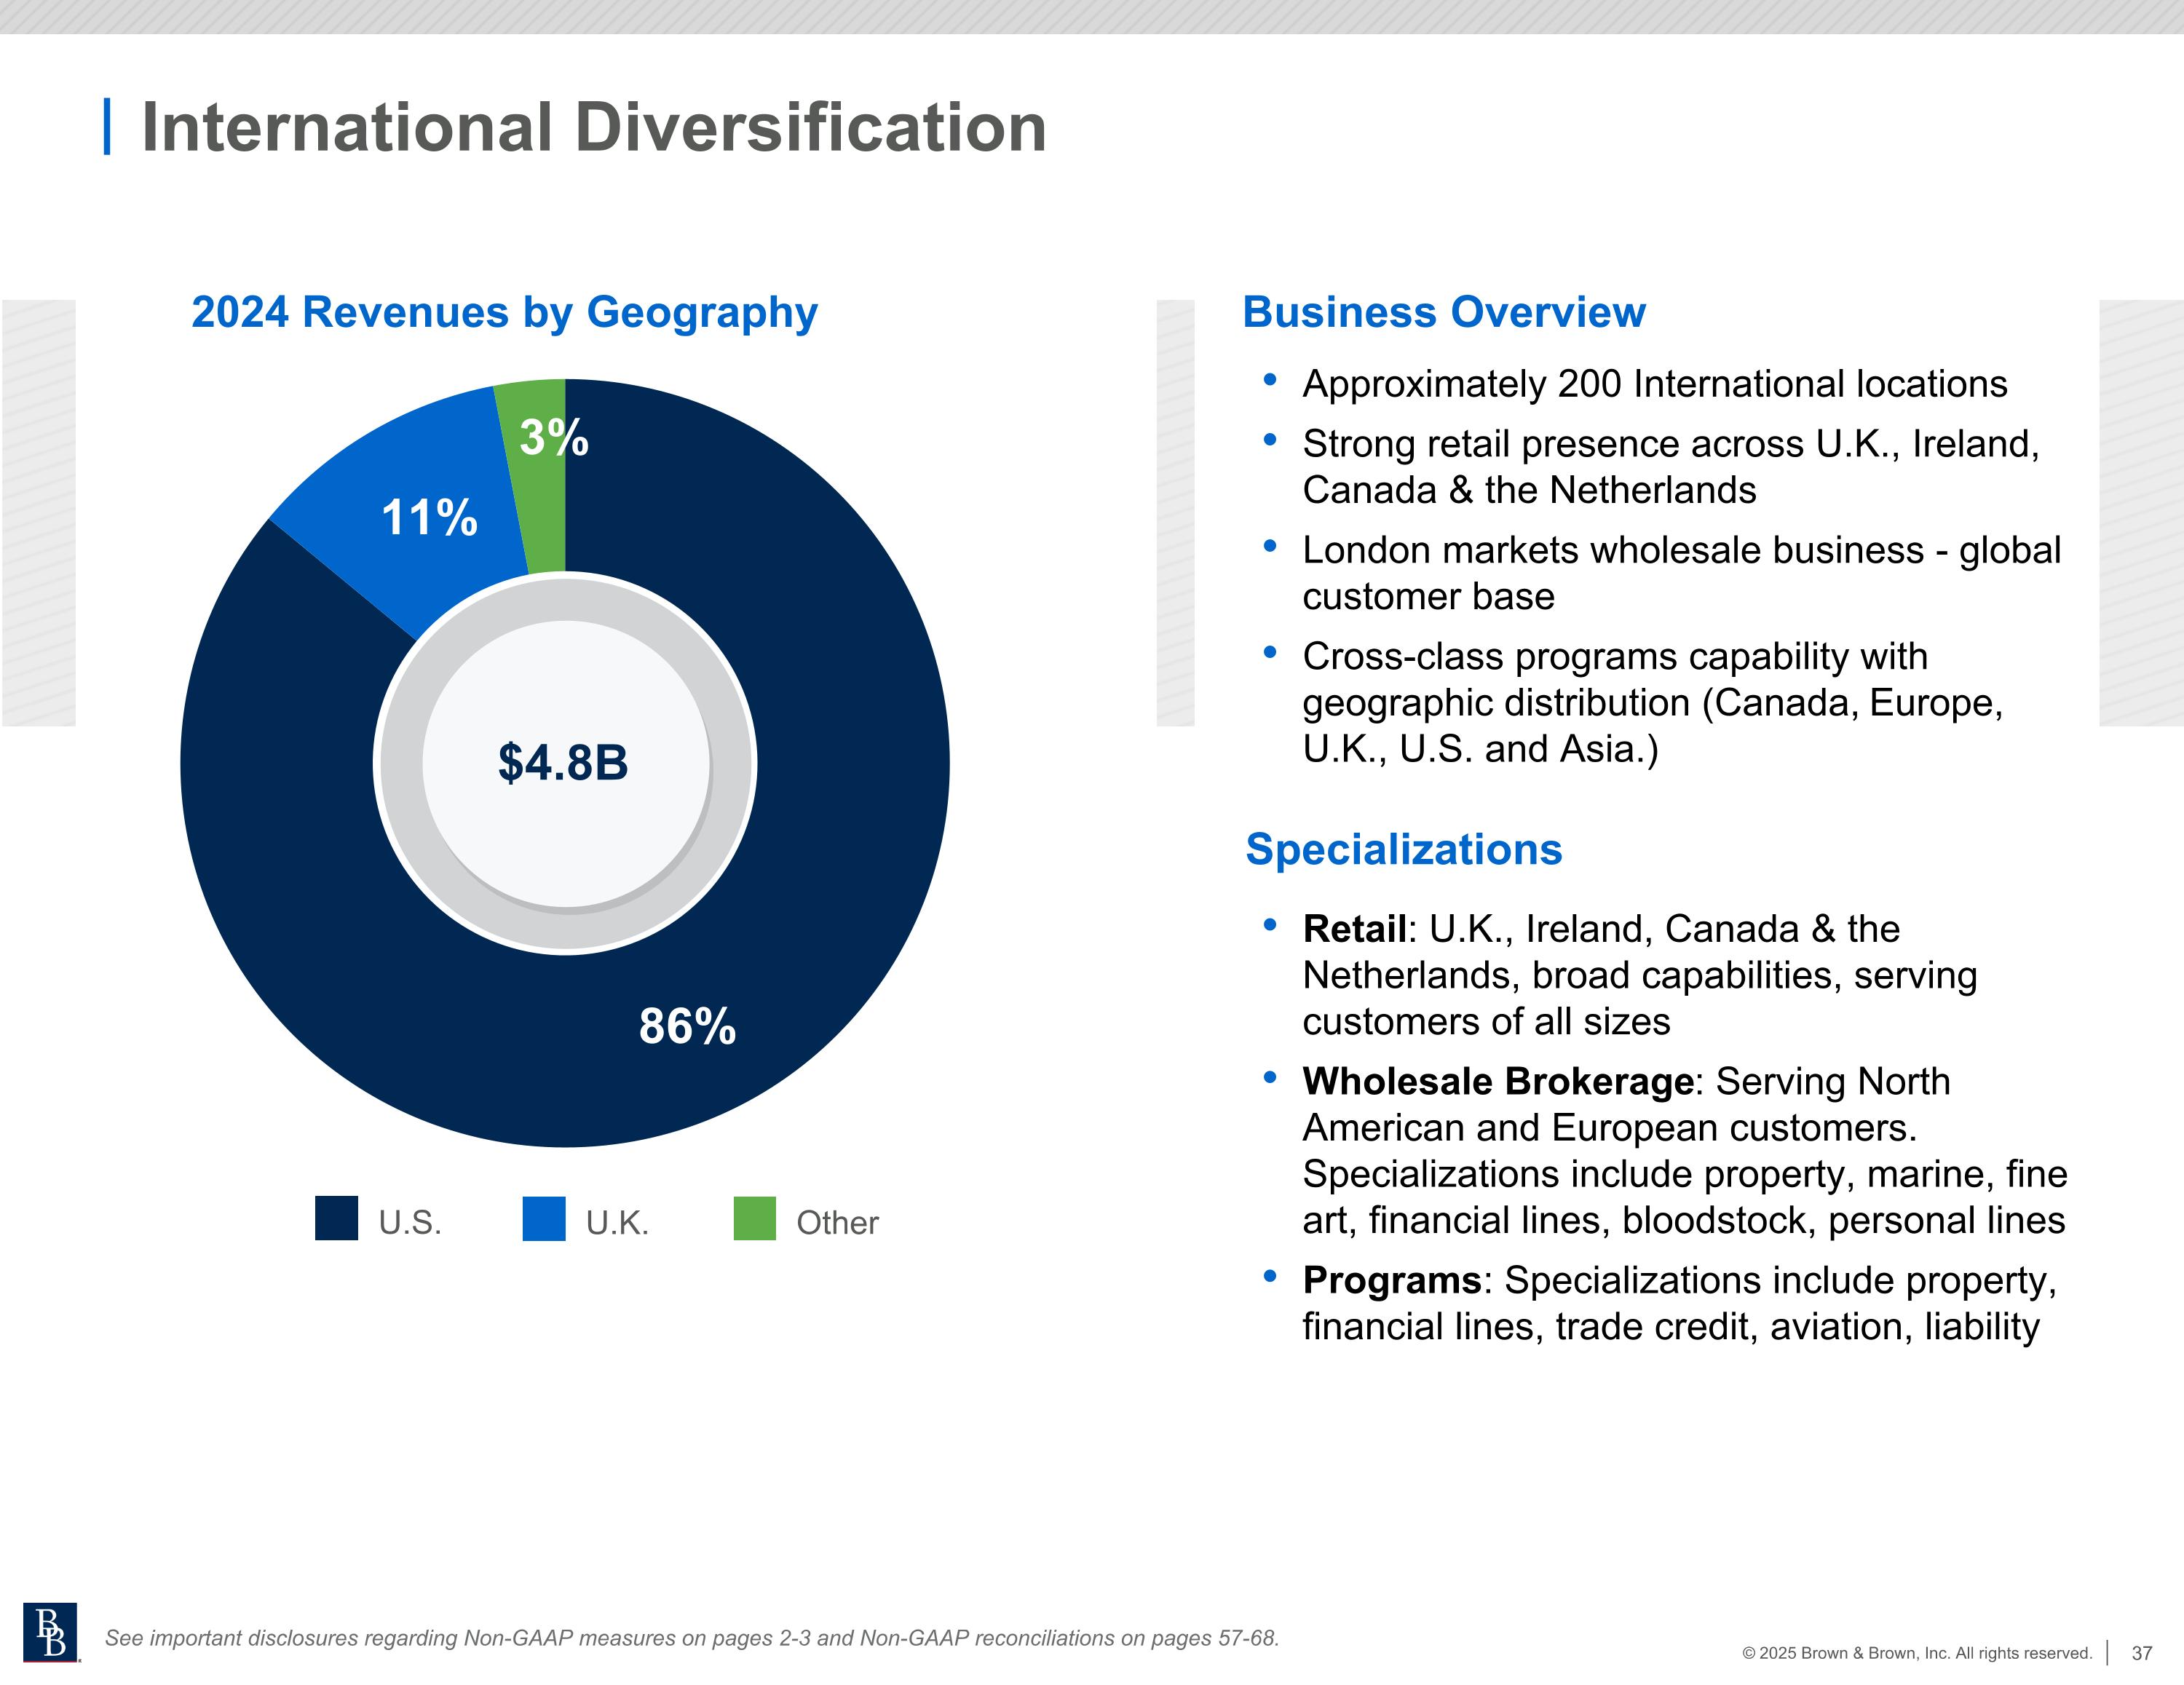The height and width of the screenshot is (1685, 2184).
Task: Click the Brown & Brown logo icon
Action: coord(50,1632)
